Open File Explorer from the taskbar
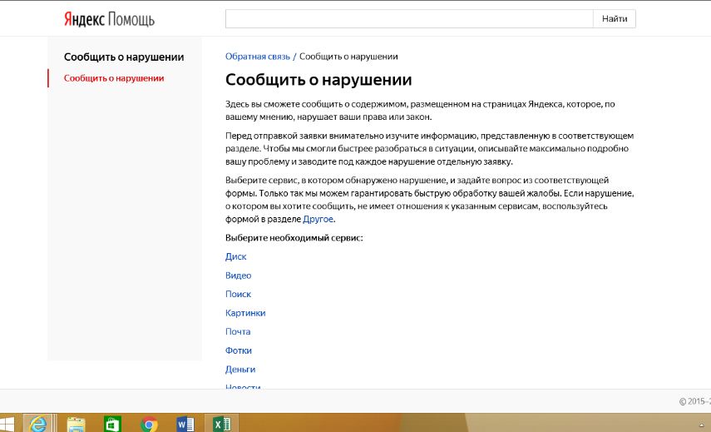This screenshot has width=711, height=432. point(76,424)
